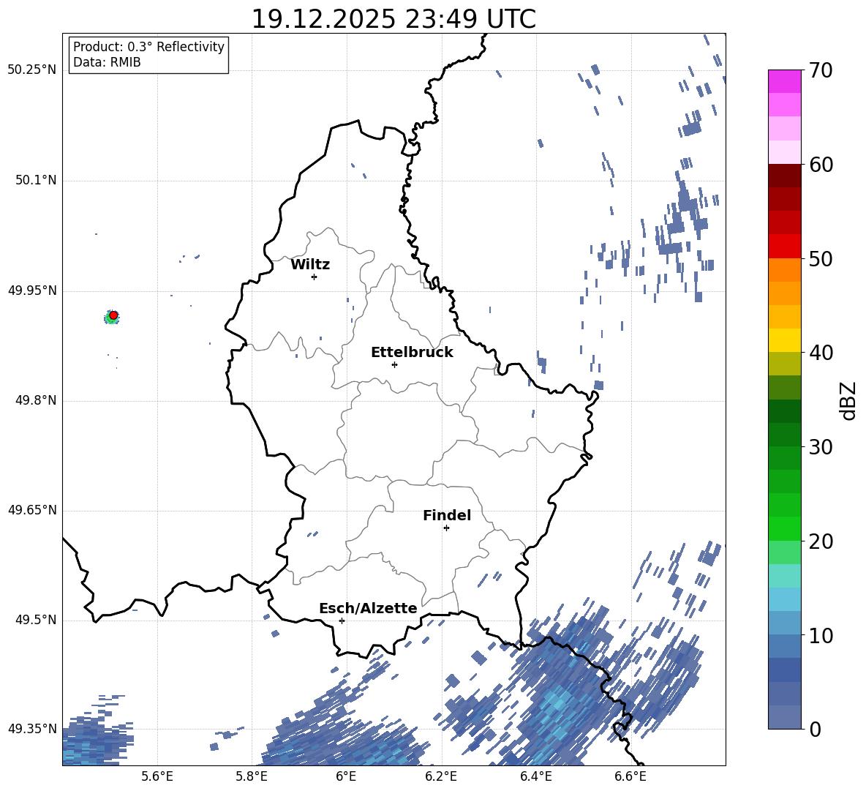This screenshot has height=791, width=866.
Task: Click the 49.8°N latitude label
Action: 35,400
